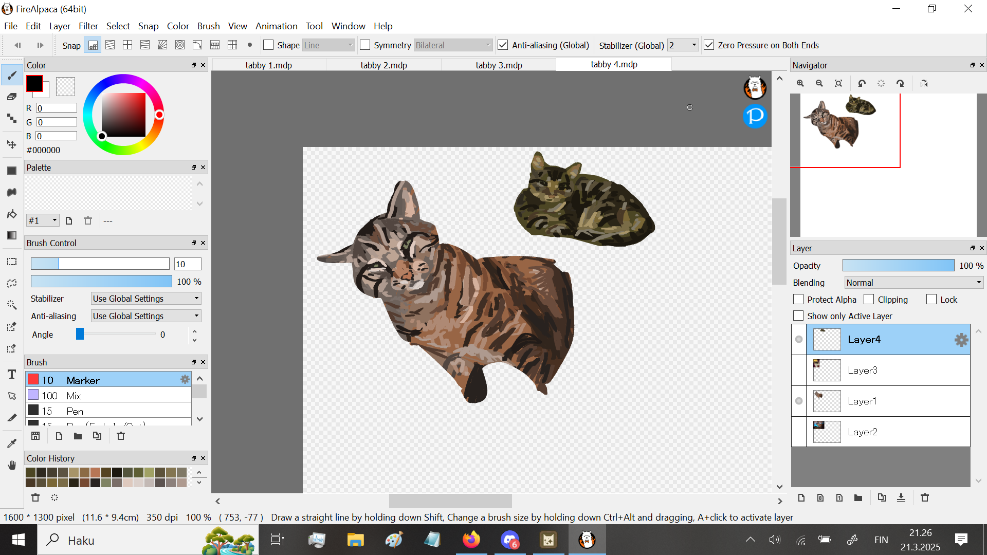The height and width of the screenshot is (555, 987).
Task: Adjust the layer Opacity slider
Action: point(898,266)
